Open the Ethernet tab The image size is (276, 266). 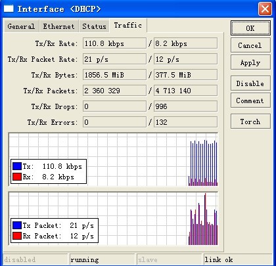pyautogui.click(x=58, y=26)
